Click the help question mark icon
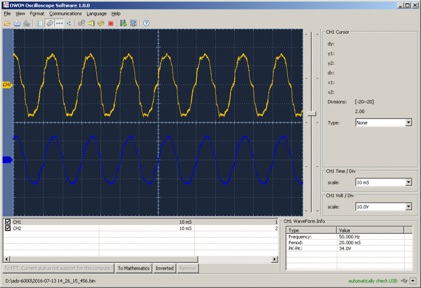The width and height of the screenshot is (421, 288). pos(146,23)
